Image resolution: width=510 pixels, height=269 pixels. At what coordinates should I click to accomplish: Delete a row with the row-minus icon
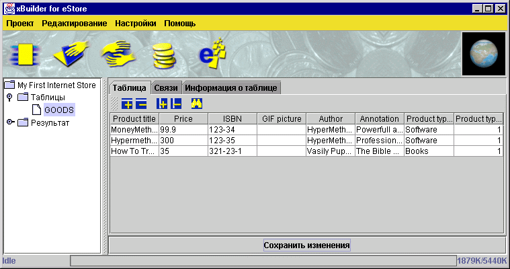[141, 104]
